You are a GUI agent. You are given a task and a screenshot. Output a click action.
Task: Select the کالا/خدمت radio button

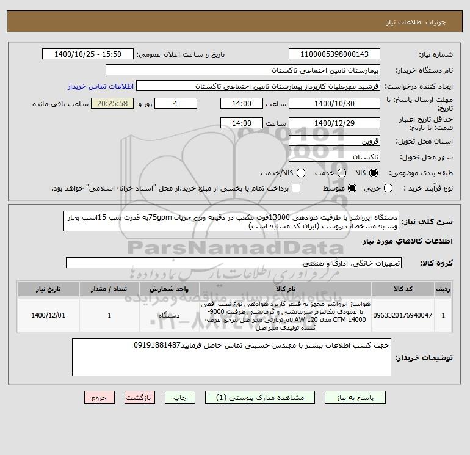301,173
